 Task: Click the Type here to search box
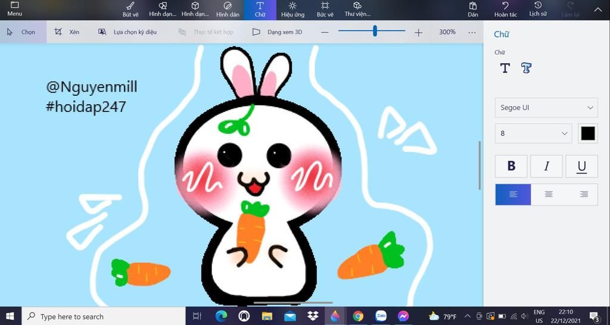[104, 316]
